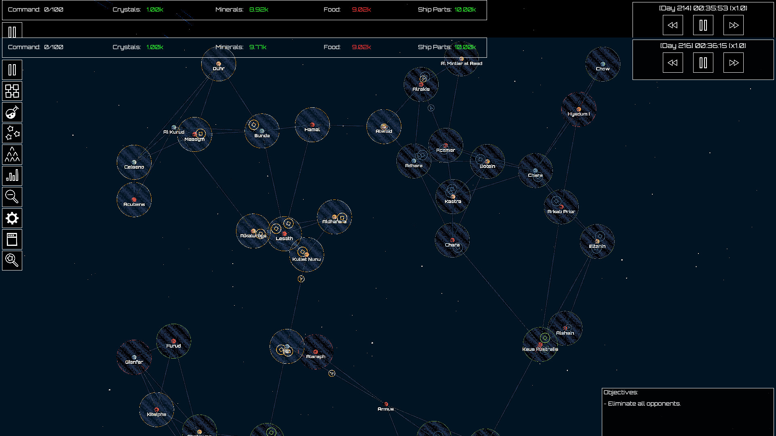This screenshot has width=776, height=436.
Task: Open the window panel sidebar icon
Action: [12, 239]
